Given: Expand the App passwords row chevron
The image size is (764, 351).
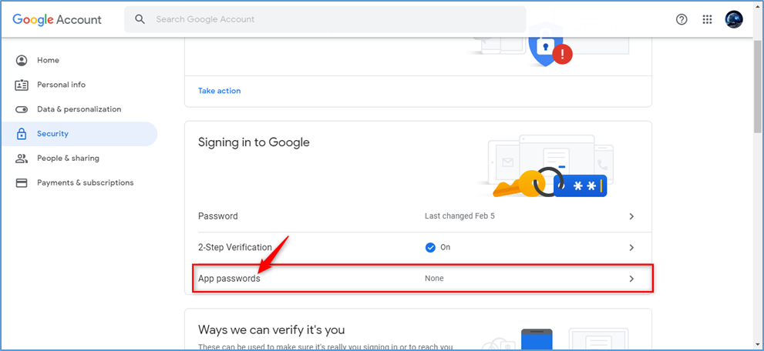Looking at the screenshot, I should (x=631, y=279).
